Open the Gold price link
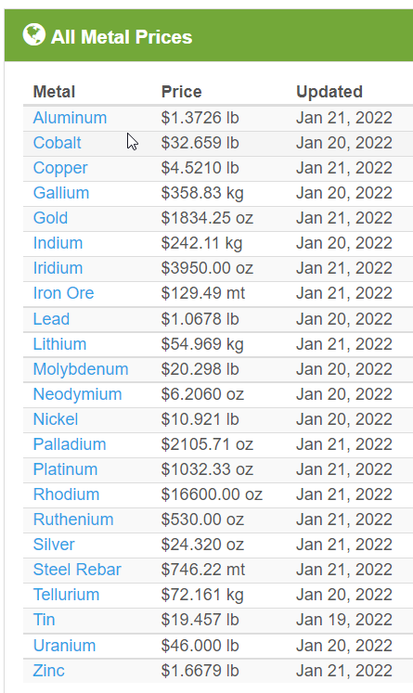This screenshot has width=413, height=693. pyautogui.click(x=50, y=218)
